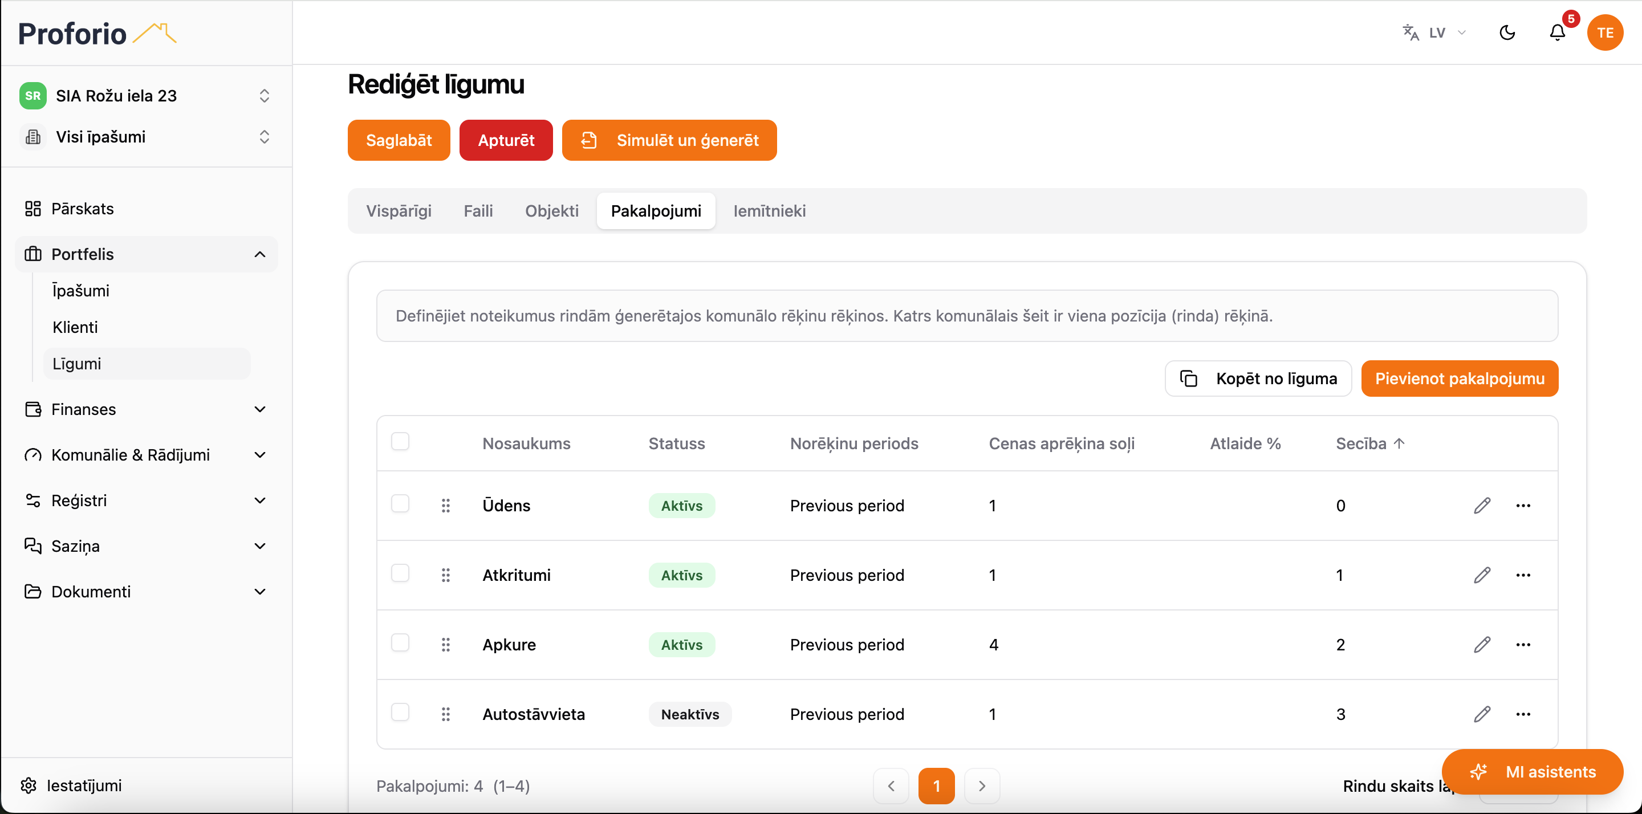The height and width of the screenshot is (814, 1642).
Task: Edit the Autostāvvieta service pencil icon
Action: tap(1482, 714)
